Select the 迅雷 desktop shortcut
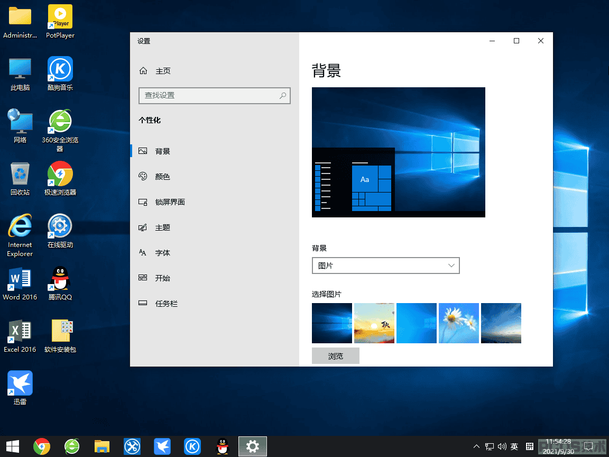 click(20, 388)
